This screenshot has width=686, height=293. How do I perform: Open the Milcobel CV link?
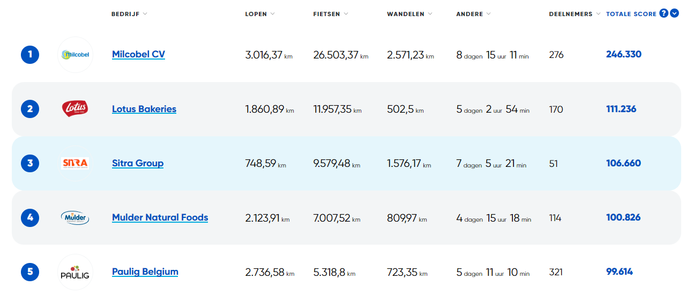pos(138,54)
